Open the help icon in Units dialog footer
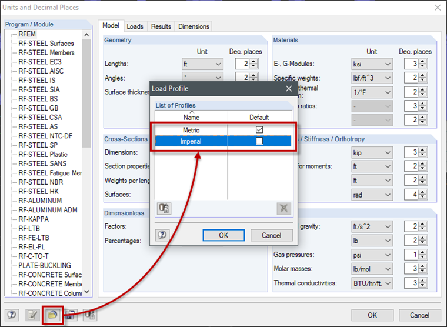The width and height of the screenshot is (447, 327). [12, 315]
